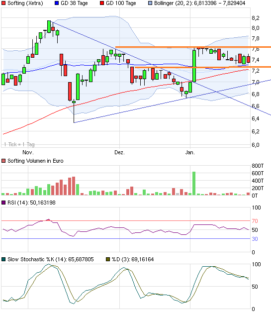Select the 'GD 100 Tage' legend label
This screenshot has width=271, height=313.
[121, 3]
